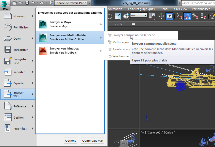Click the Mudbox MUD icon
The image size is (215, 147).
(43, 51)
